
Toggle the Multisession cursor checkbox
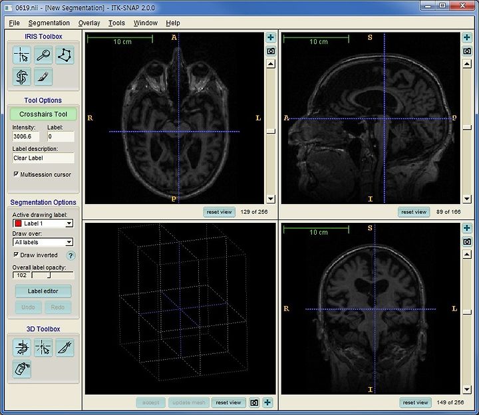click(16, 174)
